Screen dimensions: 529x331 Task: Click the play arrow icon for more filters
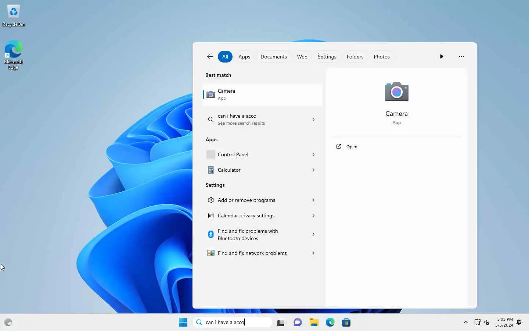coord(442,57)
